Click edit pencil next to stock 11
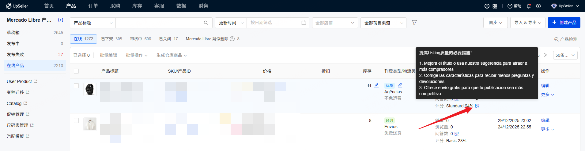This screenshot has width=585, height=151. pyautogui.click(x=376, y=85)
